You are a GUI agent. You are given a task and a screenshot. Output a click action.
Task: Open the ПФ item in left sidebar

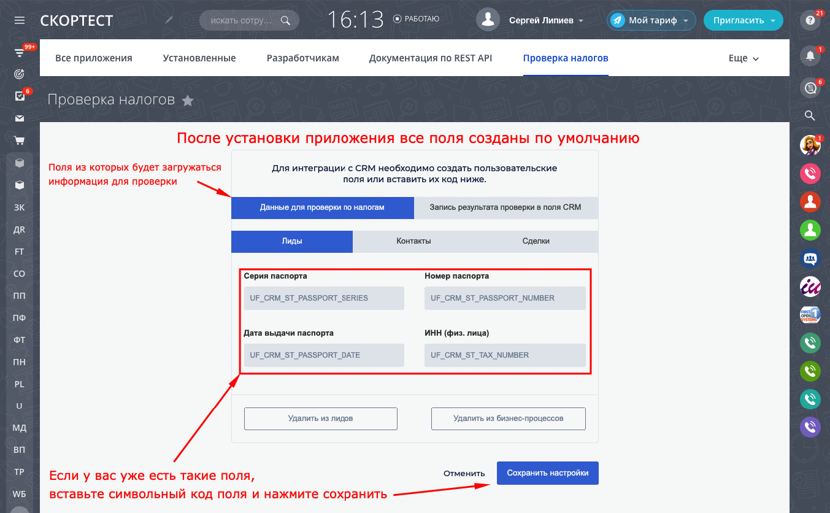[20, 318]
